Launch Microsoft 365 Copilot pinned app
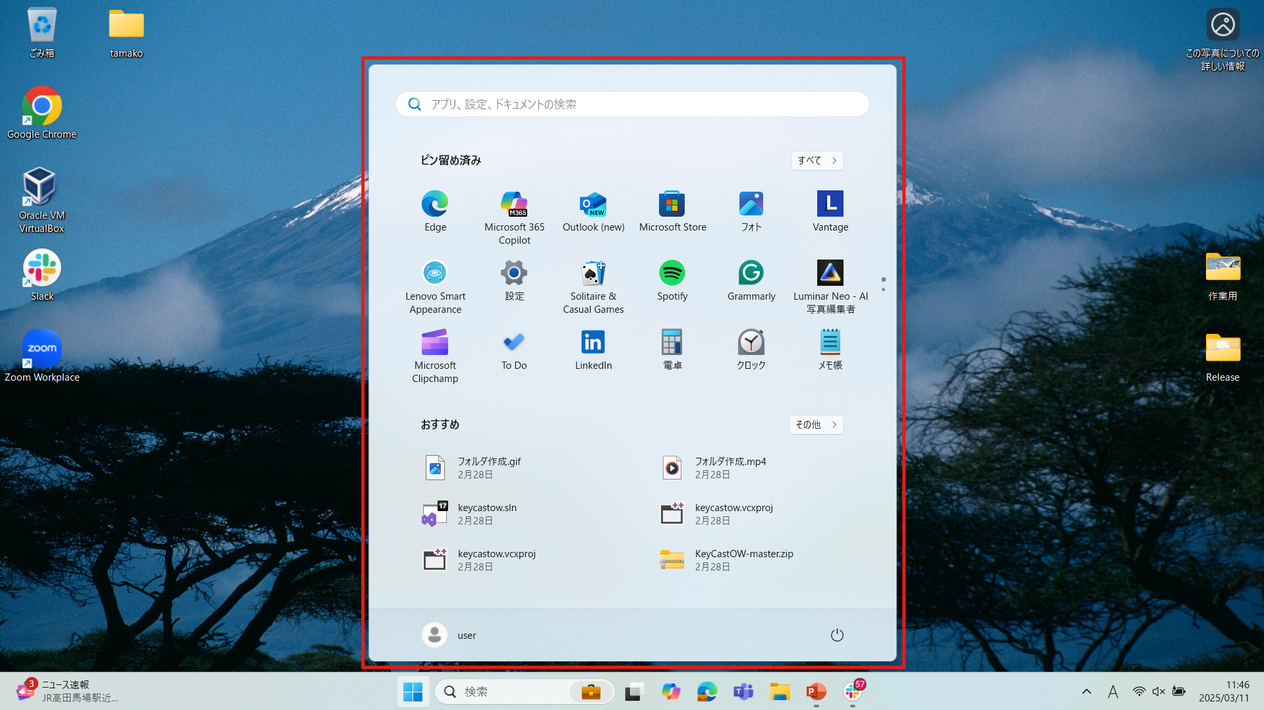 (x=514, y=217)
